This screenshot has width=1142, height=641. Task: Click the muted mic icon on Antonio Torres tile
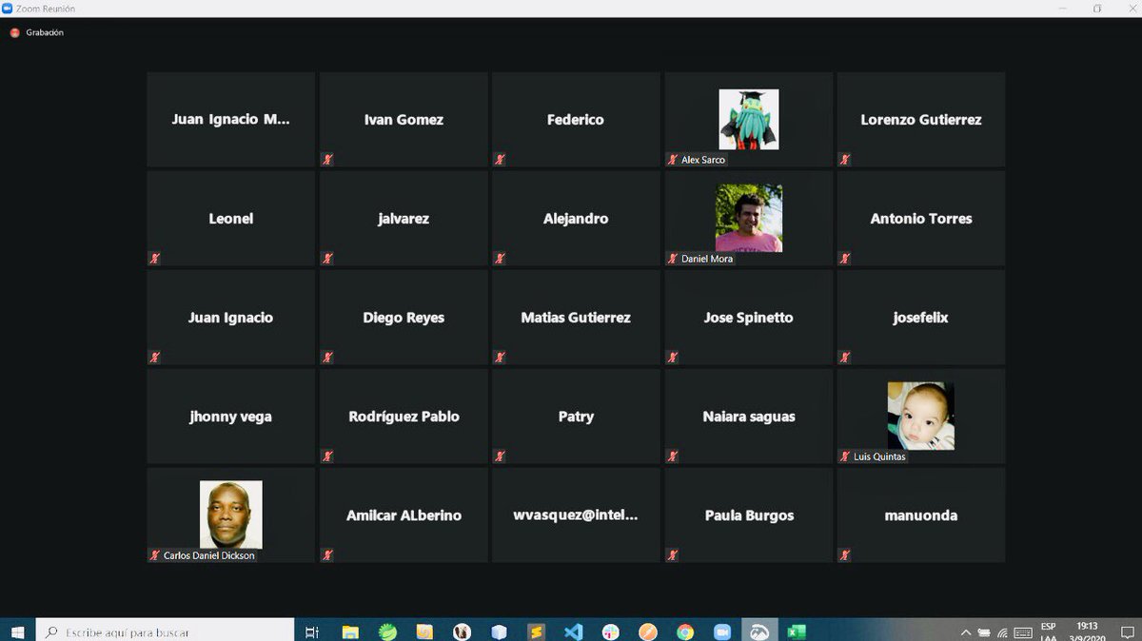pyautogui.click(x=845, y=259)
